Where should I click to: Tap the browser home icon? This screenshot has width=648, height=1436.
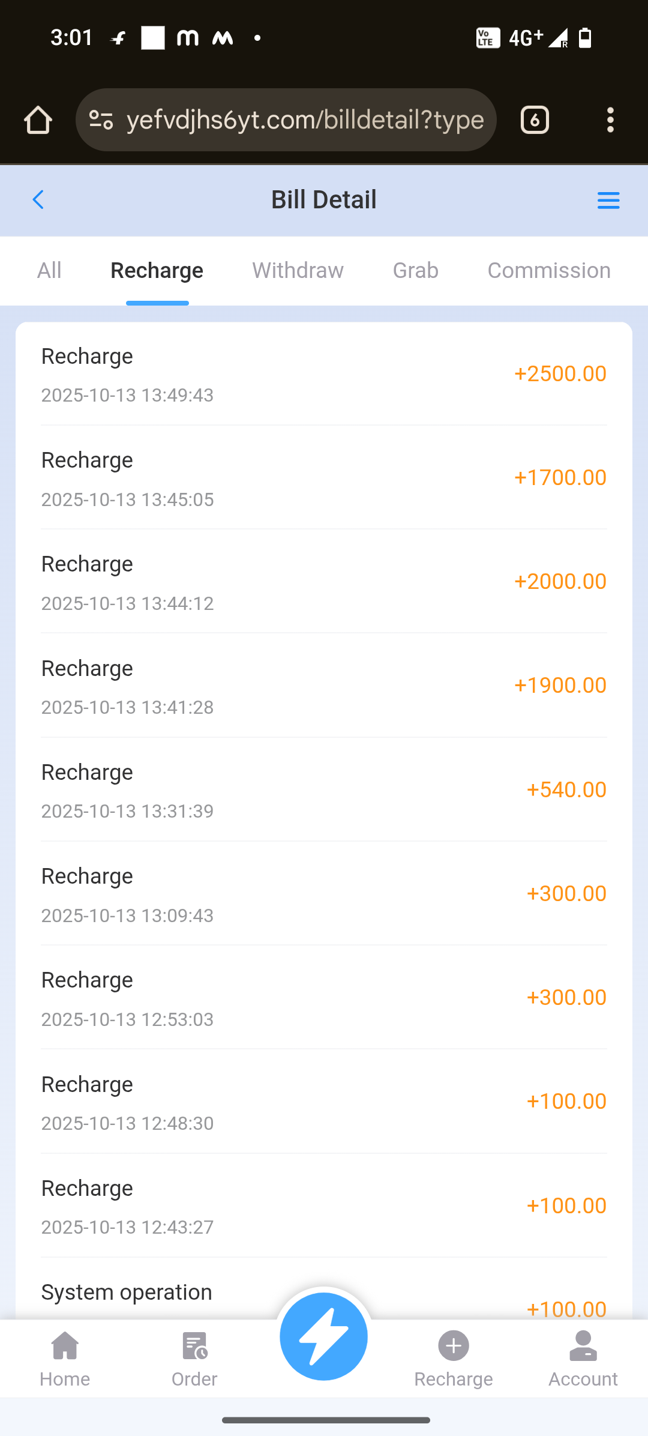pyautogui.click(x=38, y=120)
